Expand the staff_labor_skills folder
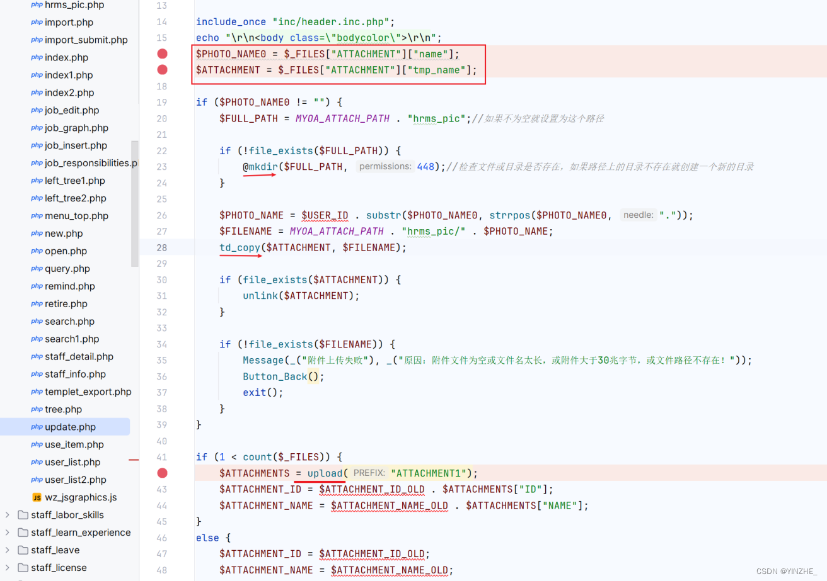 click(8, 515)
